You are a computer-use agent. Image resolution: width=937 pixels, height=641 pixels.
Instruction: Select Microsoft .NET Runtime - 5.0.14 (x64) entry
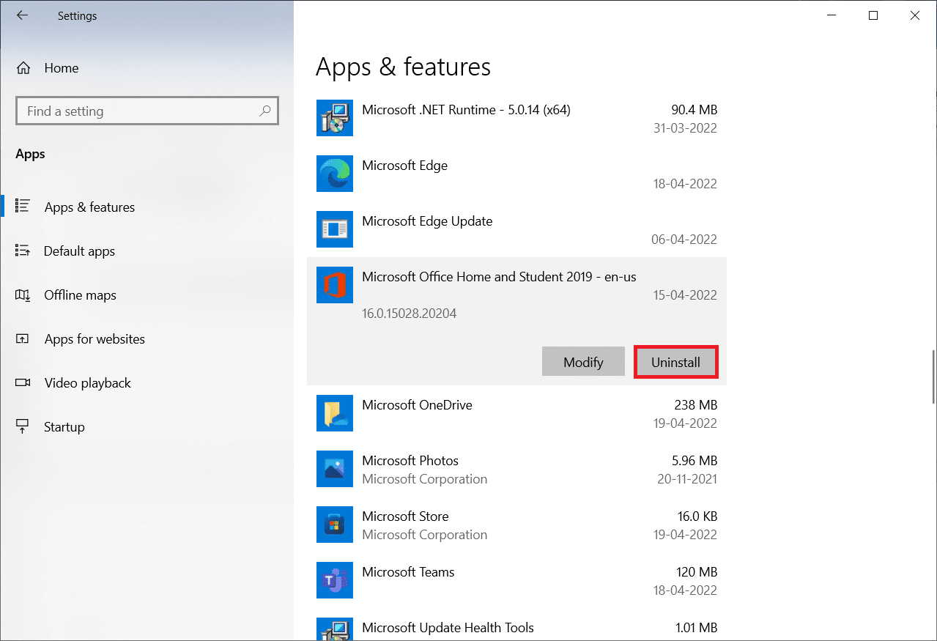pyautogui.click(x=466, y=110)
